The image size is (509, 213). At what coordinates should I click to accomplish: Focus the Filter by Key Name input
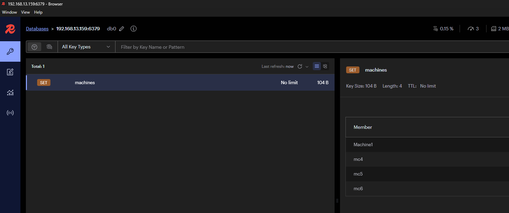click(x=312, y=47)
